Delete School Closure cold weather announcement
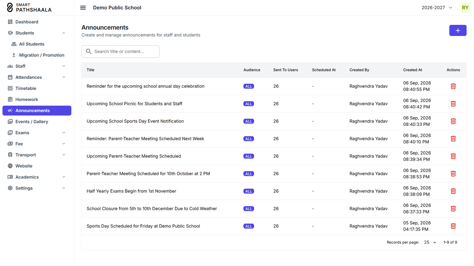The image size is (474, 266). tap(453, 209)
